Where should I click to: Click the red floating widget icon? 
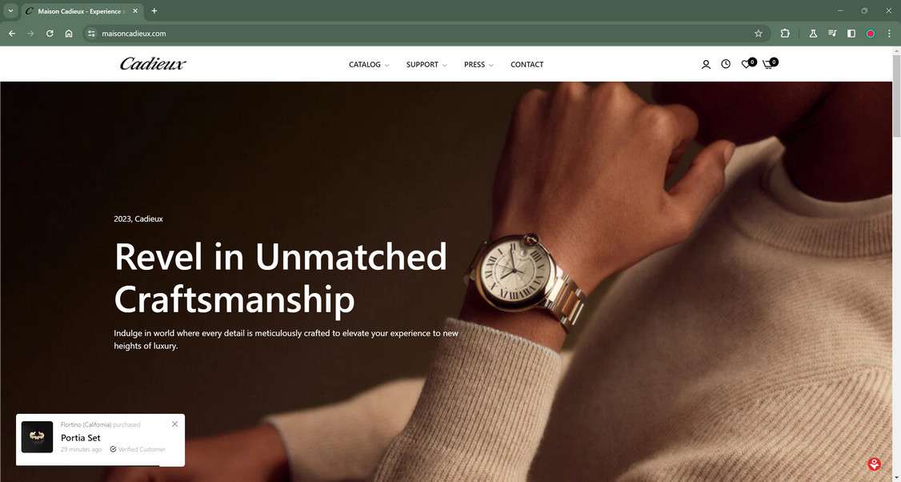click(875, 464)
